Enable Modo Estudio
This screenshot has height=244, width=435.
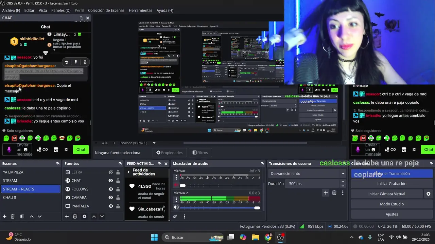tap(392, 204)
